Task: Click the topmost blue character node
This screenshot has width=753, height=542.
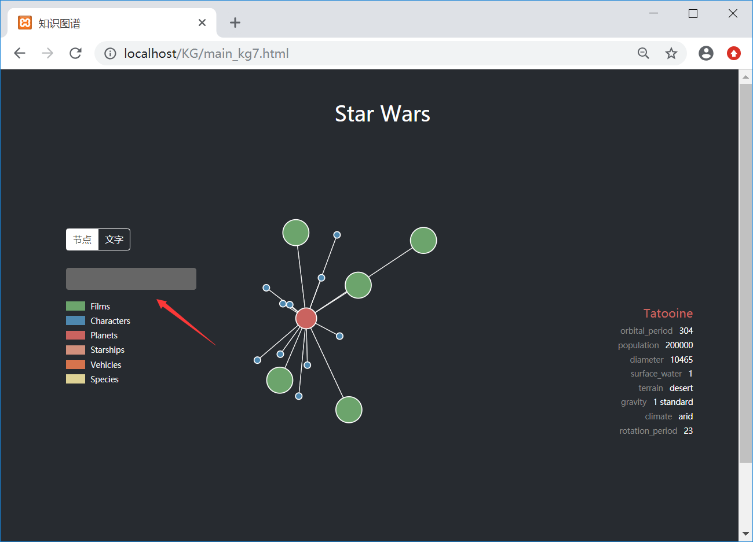Action: point(337,235)
